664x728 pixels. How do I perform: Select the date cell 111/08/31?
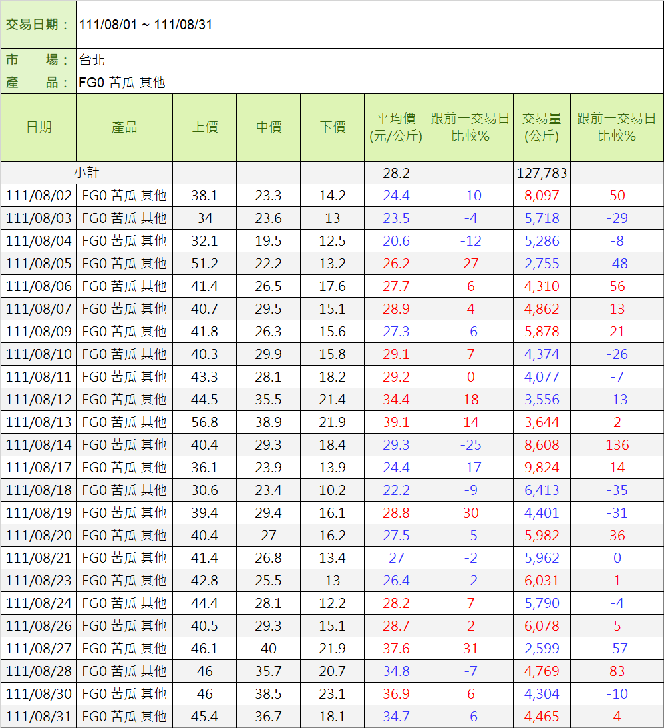click(x=39, y=717)
